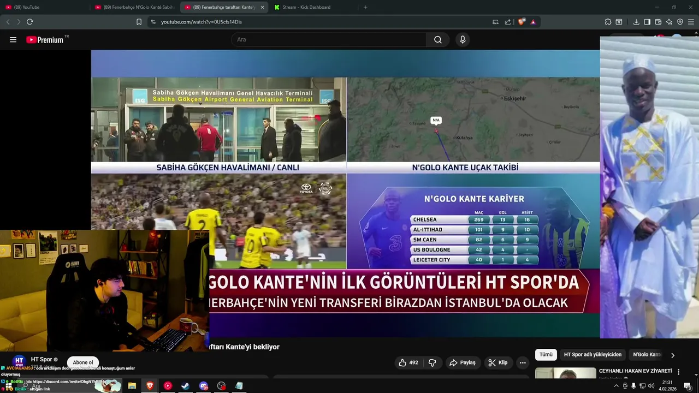Screen dimensions: 699x393
Task: Open Brave Shields lion icon
Action: (522, 22)
